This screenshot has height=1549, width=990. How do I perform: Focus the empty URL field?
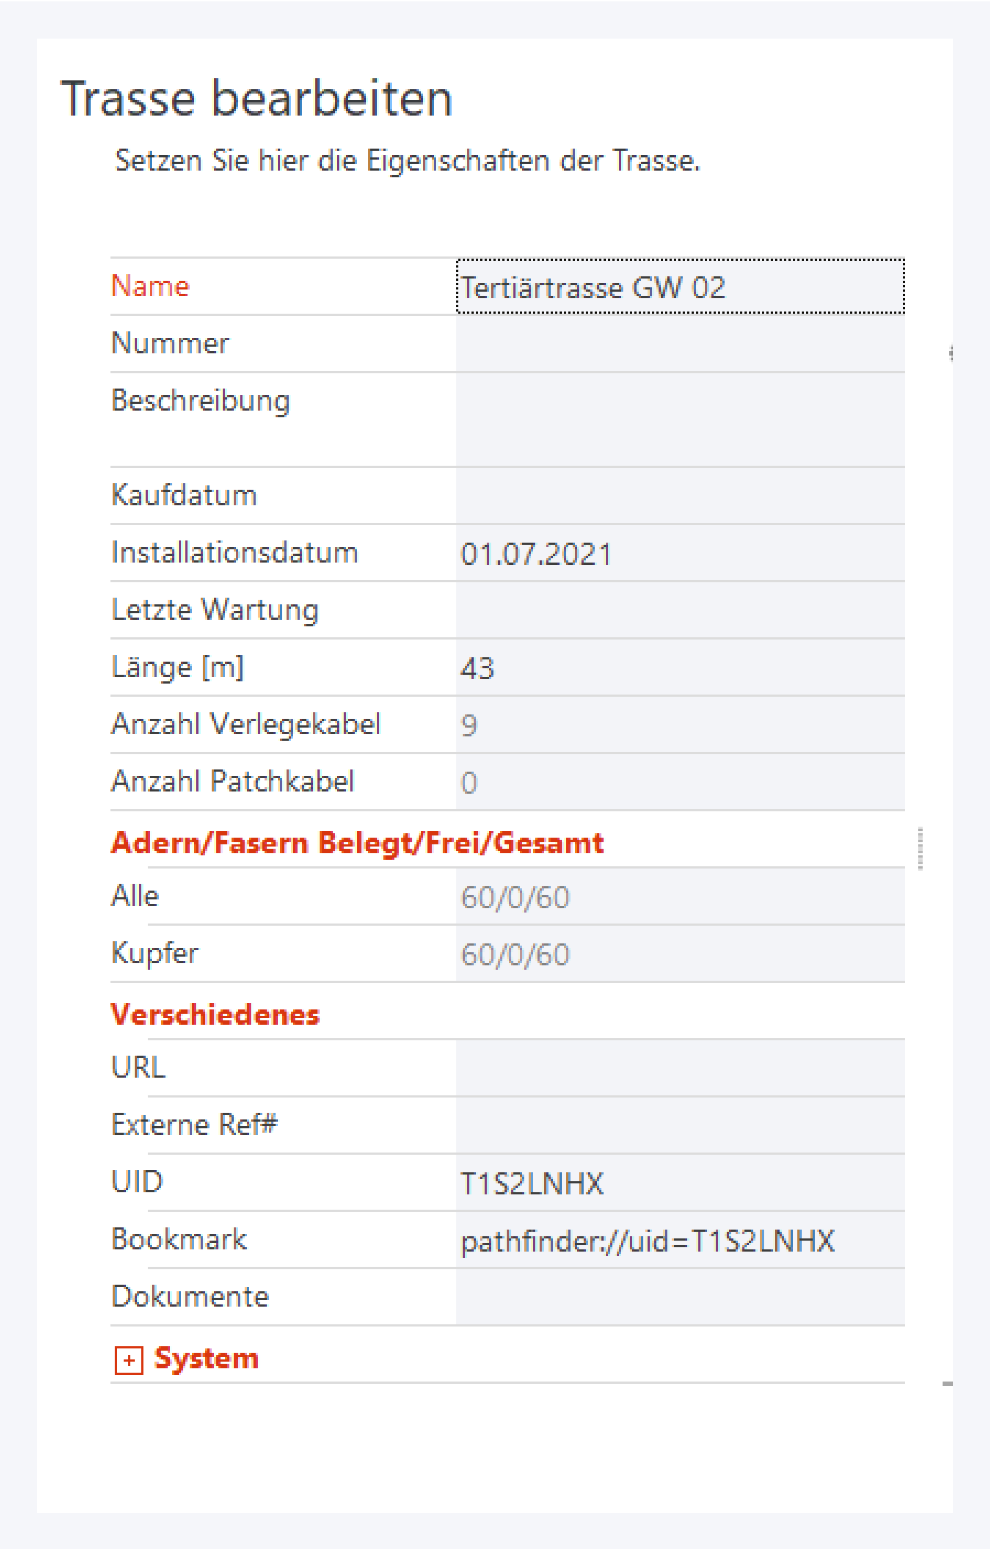(x=679, y=1068)
